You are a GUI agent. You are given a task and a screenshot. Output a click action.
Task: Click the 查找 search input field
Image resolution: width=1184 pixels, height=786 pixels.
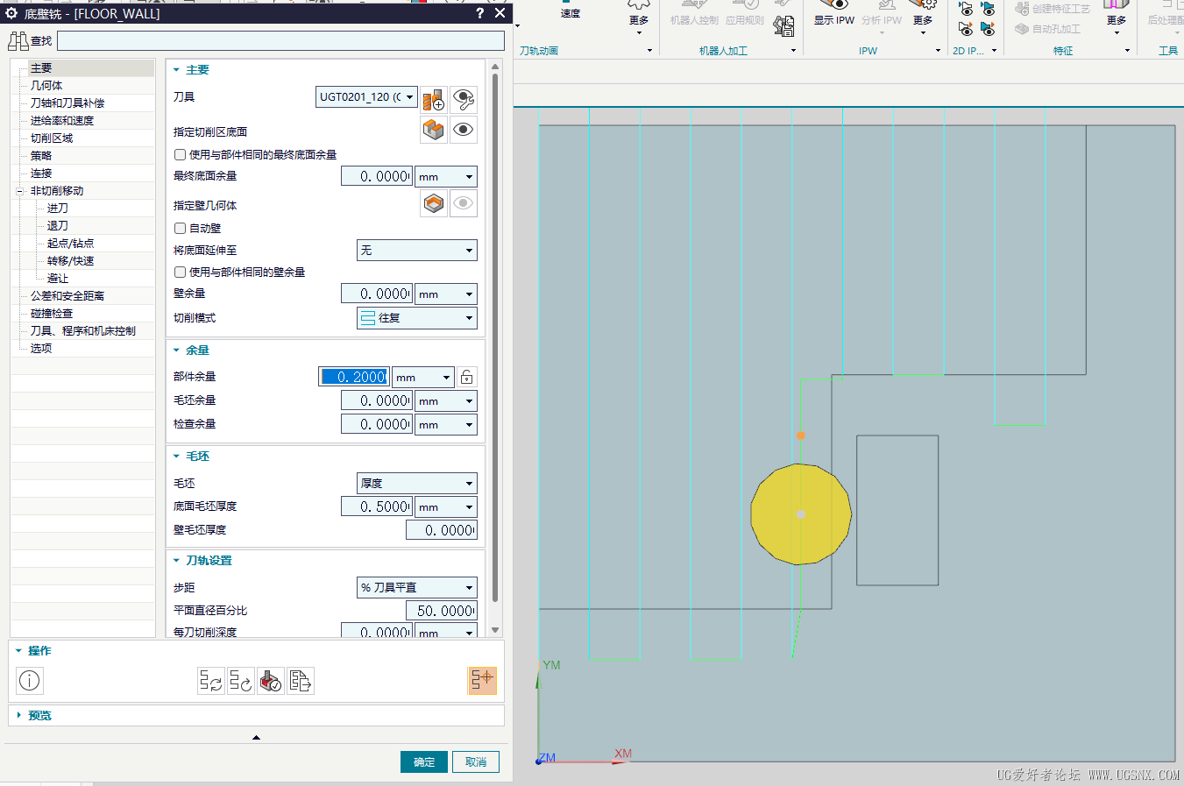tap(280, 41)
